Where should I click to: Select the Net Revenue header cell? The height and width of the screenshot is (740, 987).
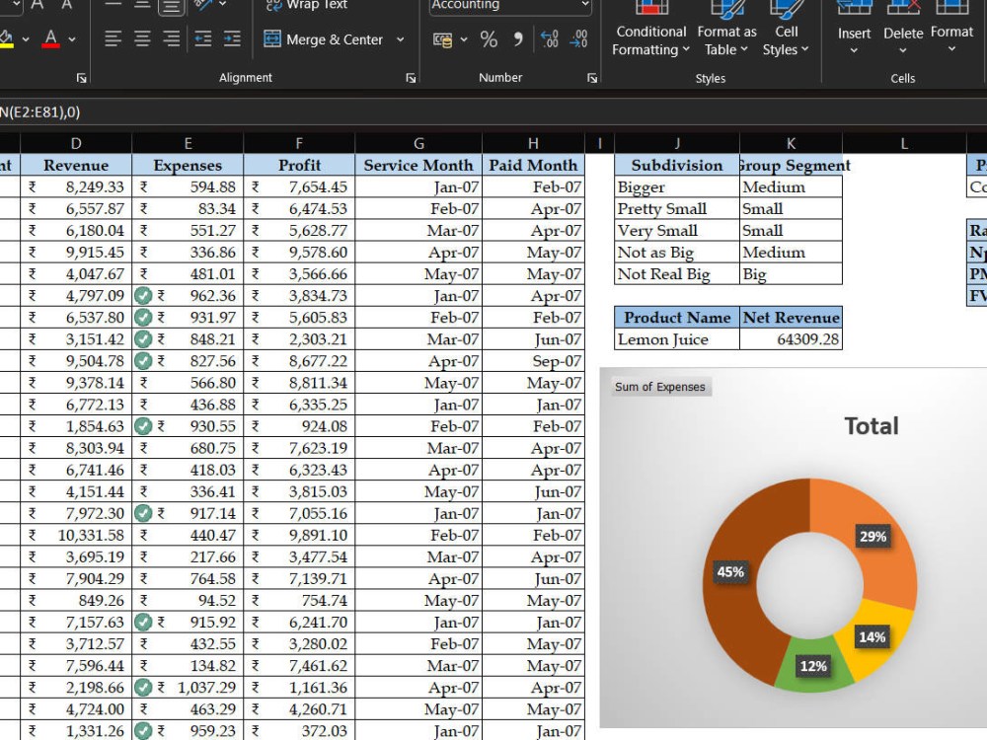click(x=792, y=317)
